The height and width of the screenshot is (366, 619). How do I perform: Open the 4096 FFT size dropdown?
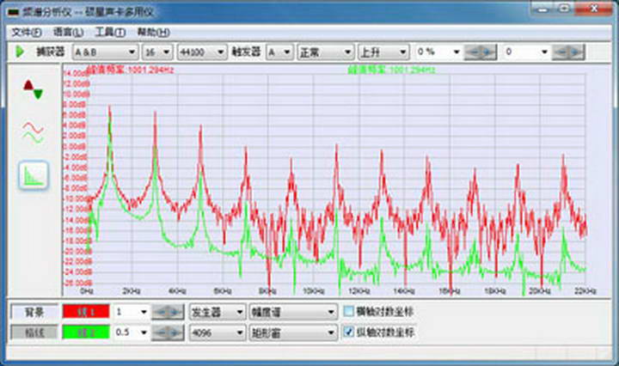215,332
